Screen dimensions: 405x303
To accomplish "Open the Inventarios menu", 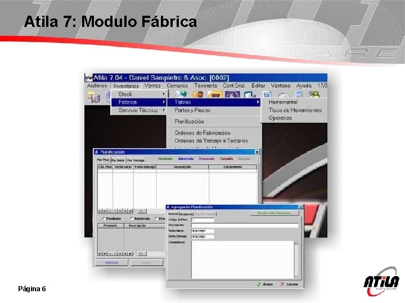I will click(126, 86).
